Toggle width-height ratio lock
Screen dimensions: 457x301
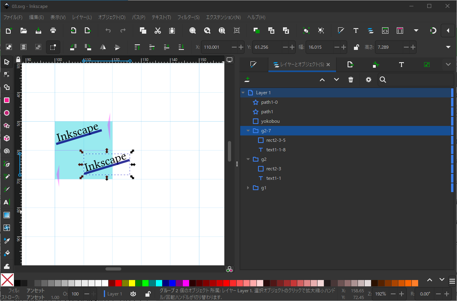tap(356, 47)
